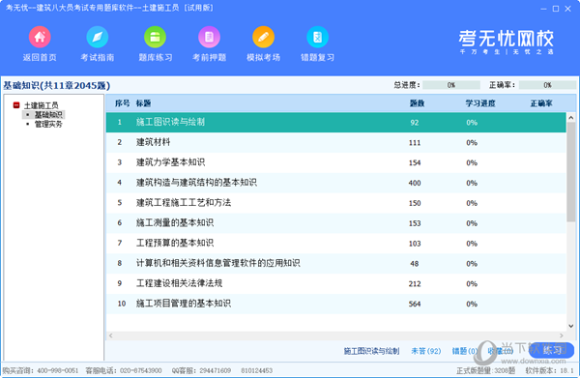This screenshot has height=378, width=580.
Task: Select the row 建筑力学基本知识
Action: click(335, 162)
